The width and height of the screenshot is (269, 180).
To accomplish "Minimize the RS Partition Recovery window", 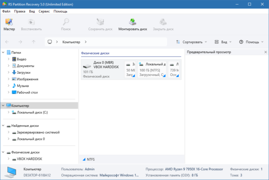I will coord(237,4).
